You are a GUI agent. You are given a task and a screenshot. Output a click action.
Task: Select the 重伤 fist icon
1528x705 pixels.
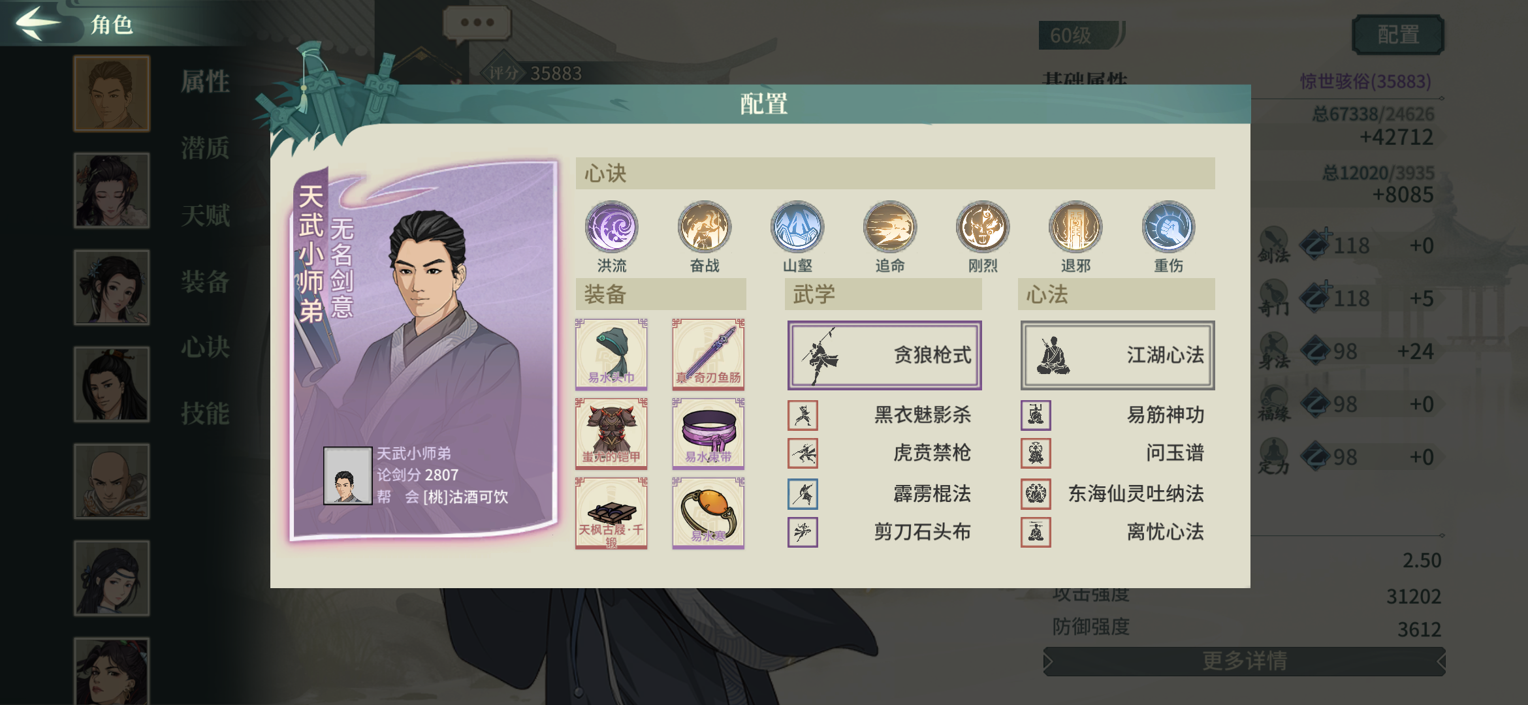[x=1168, y=227]
